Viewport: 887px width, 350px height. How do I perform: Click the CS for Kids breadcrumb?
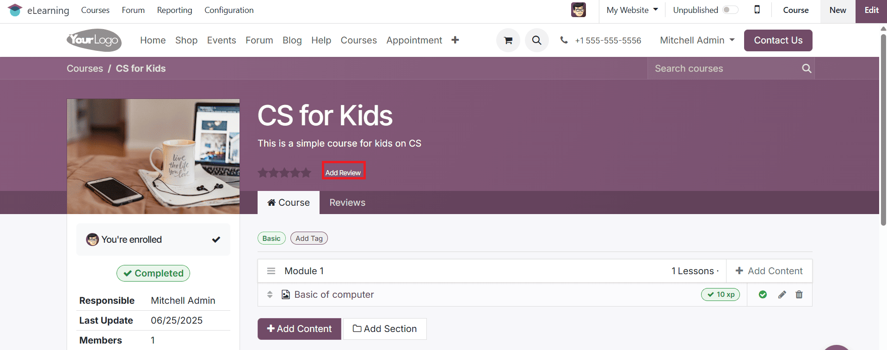[x=141, y=68]
